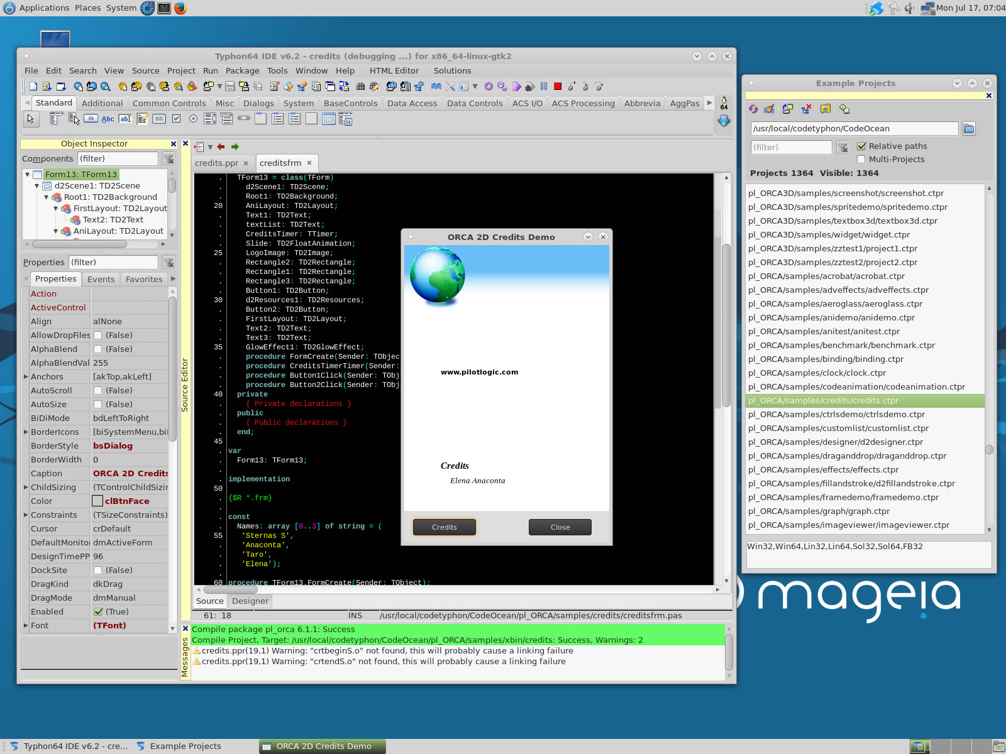
Task: Click the clear filter funnel in Example Projects
Action: [x=843, y=148]
